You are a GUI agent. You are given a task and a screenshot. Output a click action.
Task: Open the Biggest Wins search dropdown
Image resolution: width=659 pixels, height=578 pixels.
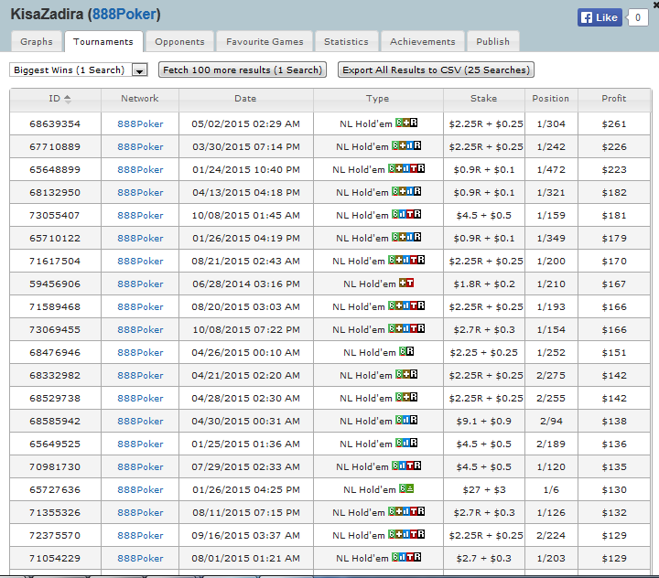coord(78,70)
